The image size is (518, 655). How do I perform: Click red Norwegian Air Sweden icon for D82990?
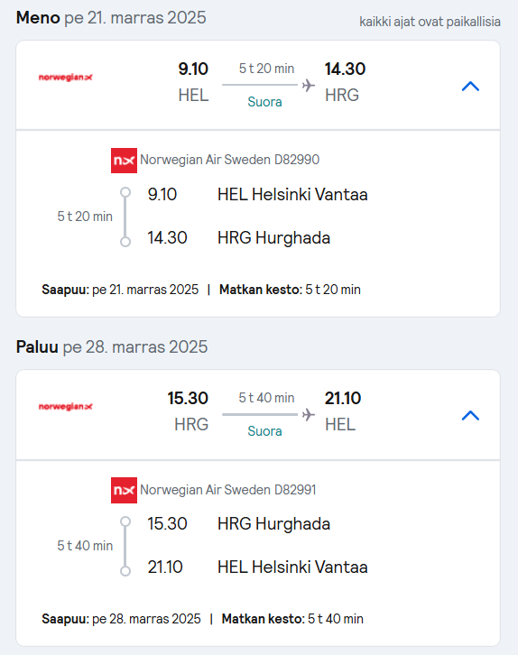pyautogui.click(x=124, y=161)
